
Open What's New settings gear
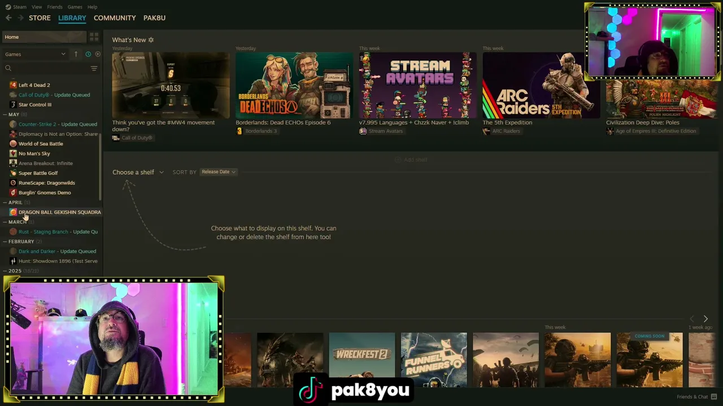(x=151, y=40)
